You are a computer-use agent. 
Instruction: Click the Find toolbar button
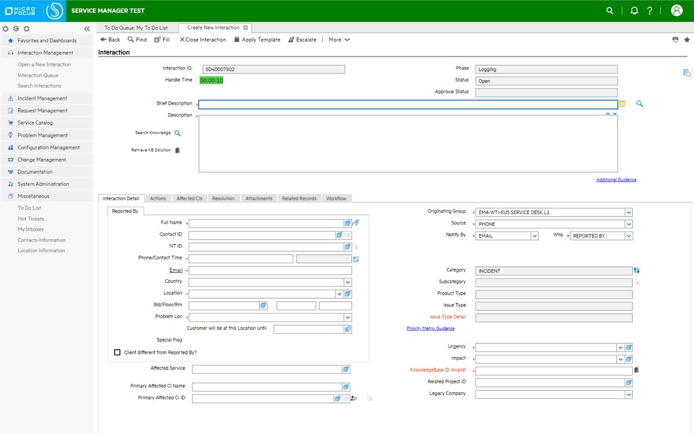click(x=137, y=40)
